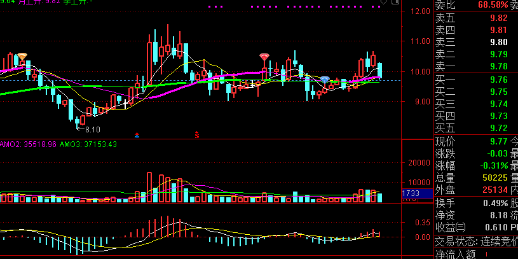The image size is (518, 259).
Task: Click the 净资 value 8.18
Action: click(499, 215)
